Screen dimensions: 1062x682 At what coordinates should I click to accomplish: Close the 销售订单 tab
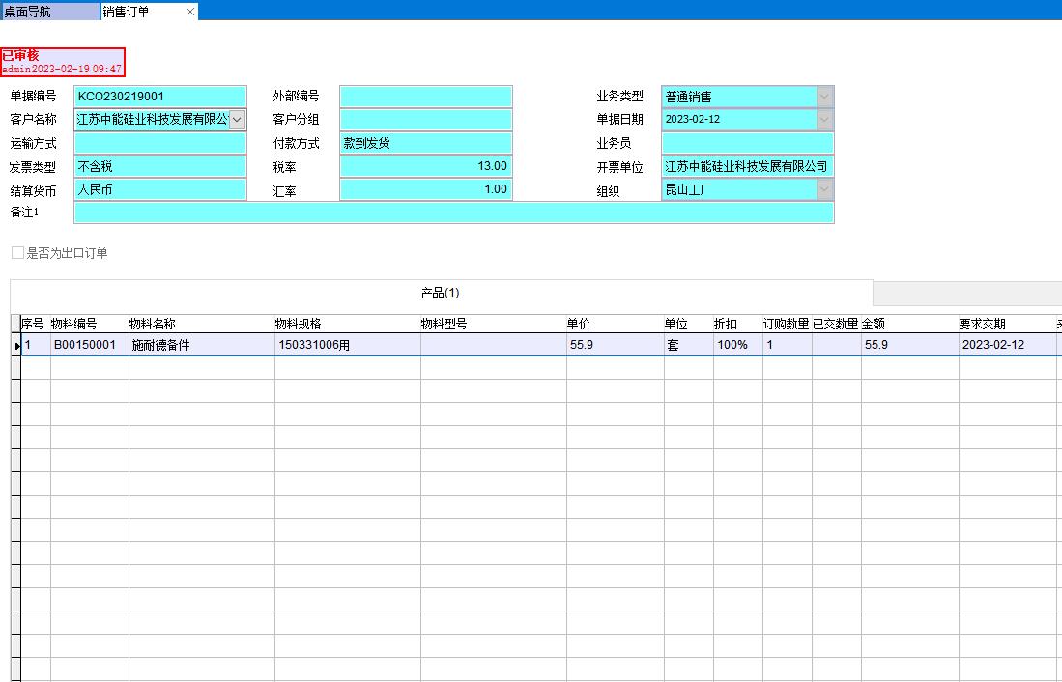[189, 11]
